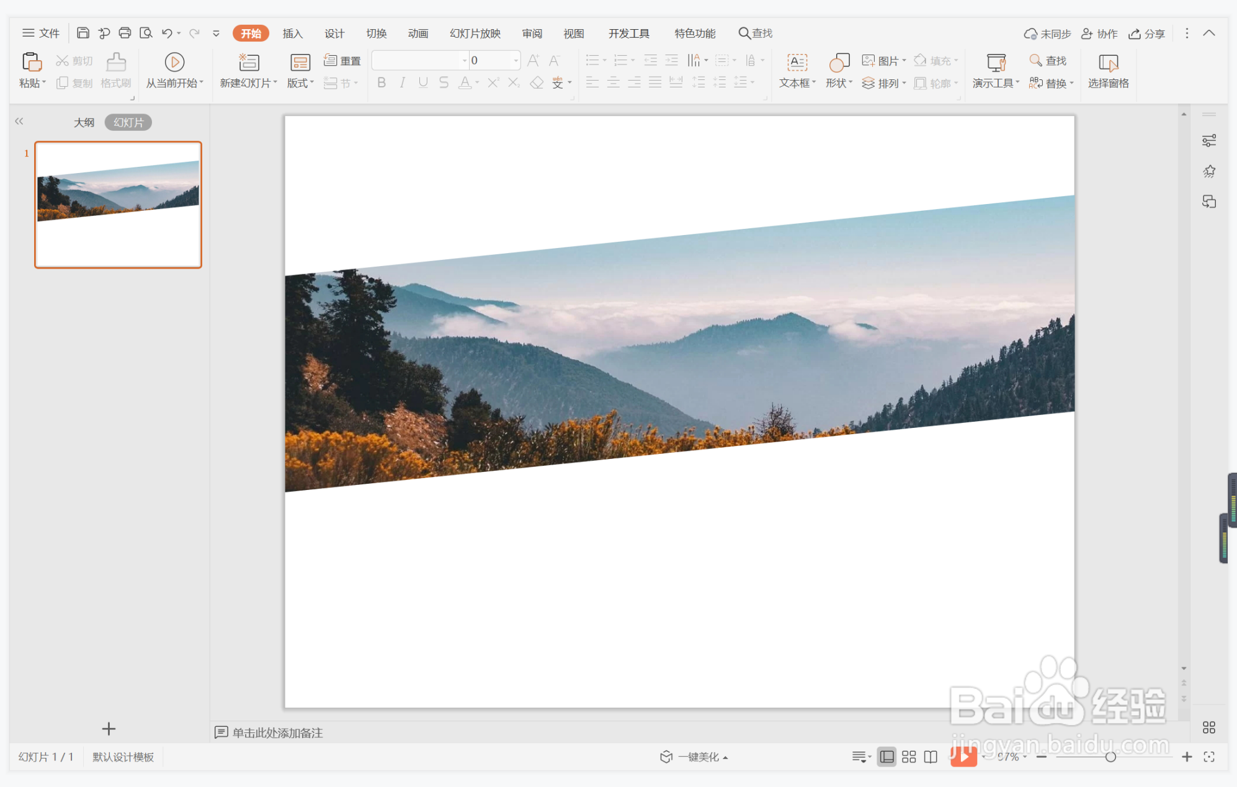
Task: Toggle normal view in status bar
Action: [x=887, y=757]
